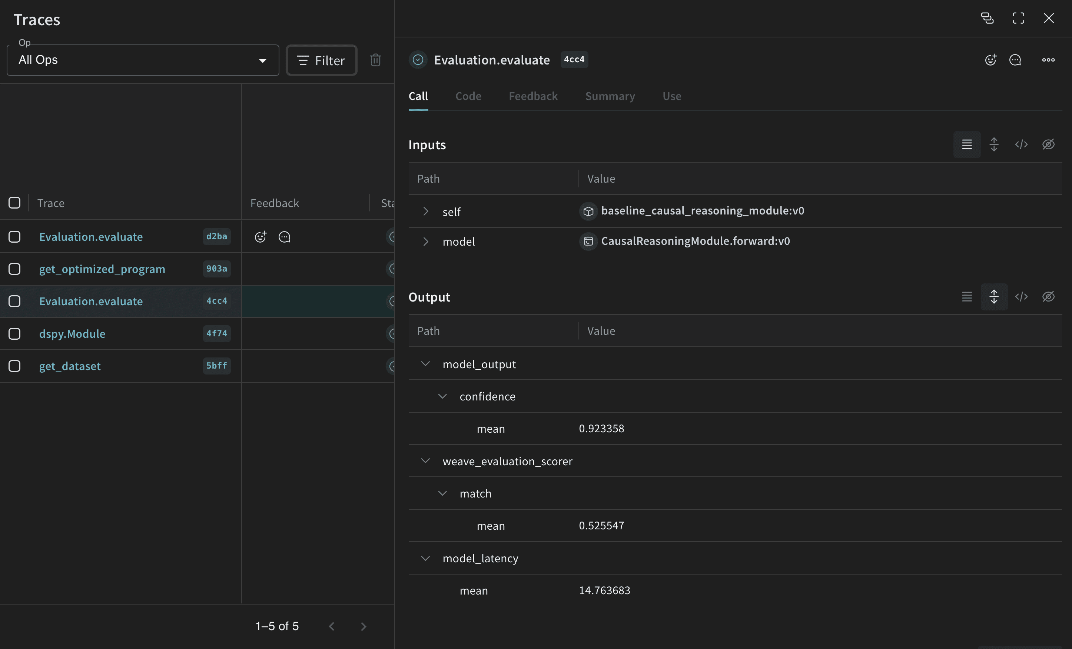
Task: View Output as raw code
Action: pos(1021,297)
